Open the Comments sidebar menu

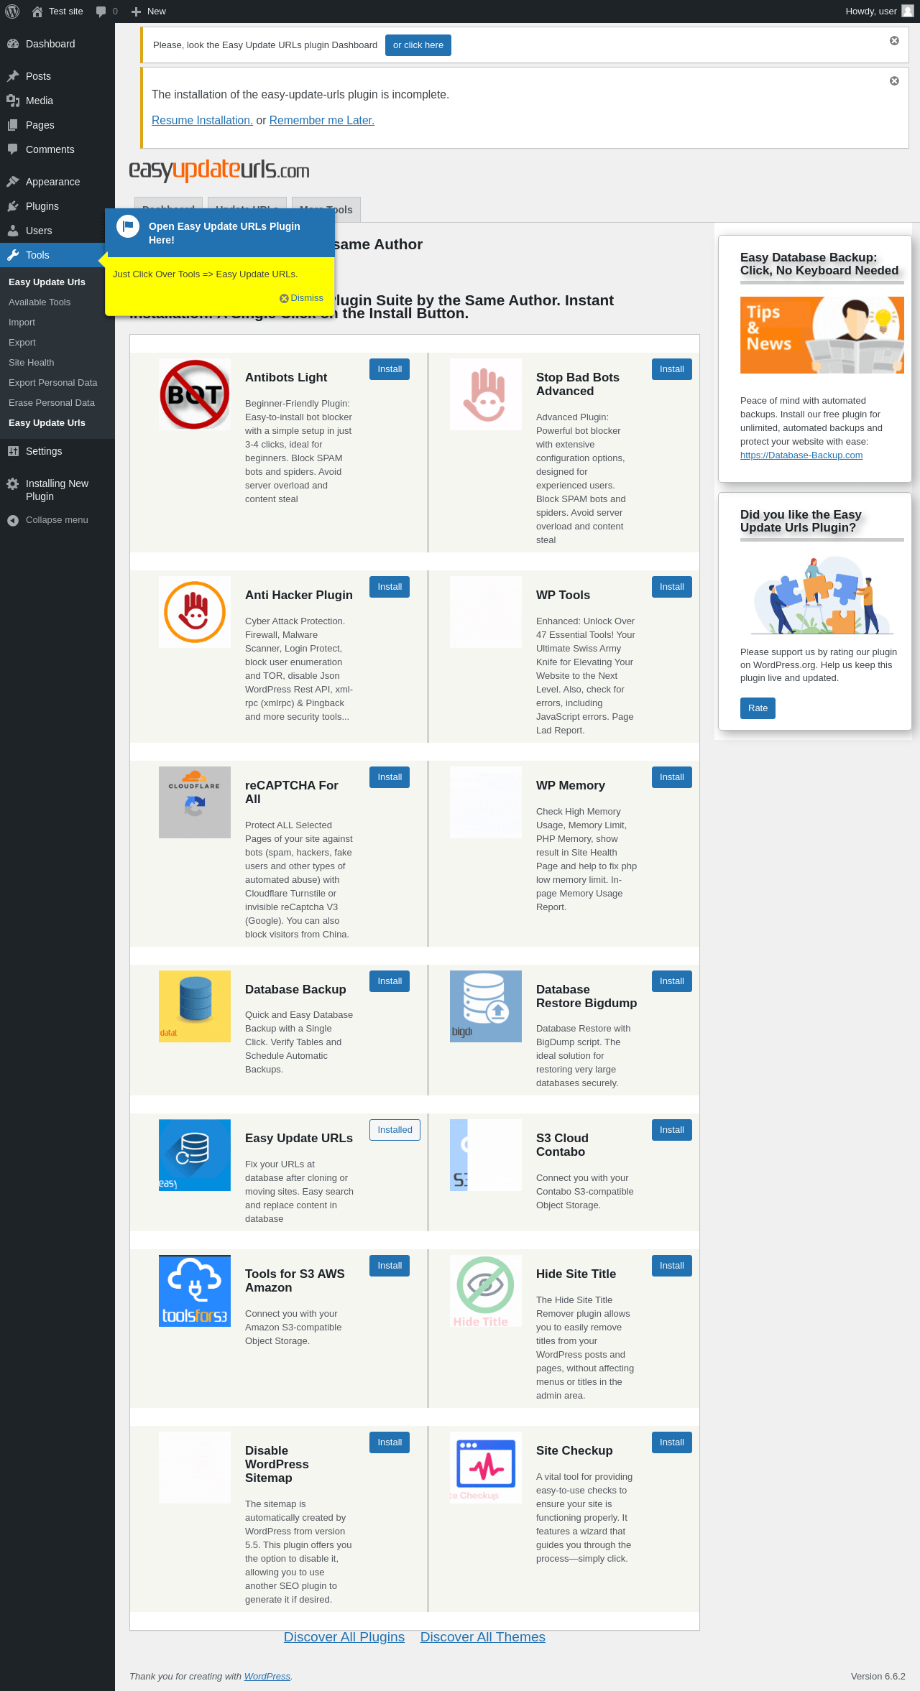57,149
